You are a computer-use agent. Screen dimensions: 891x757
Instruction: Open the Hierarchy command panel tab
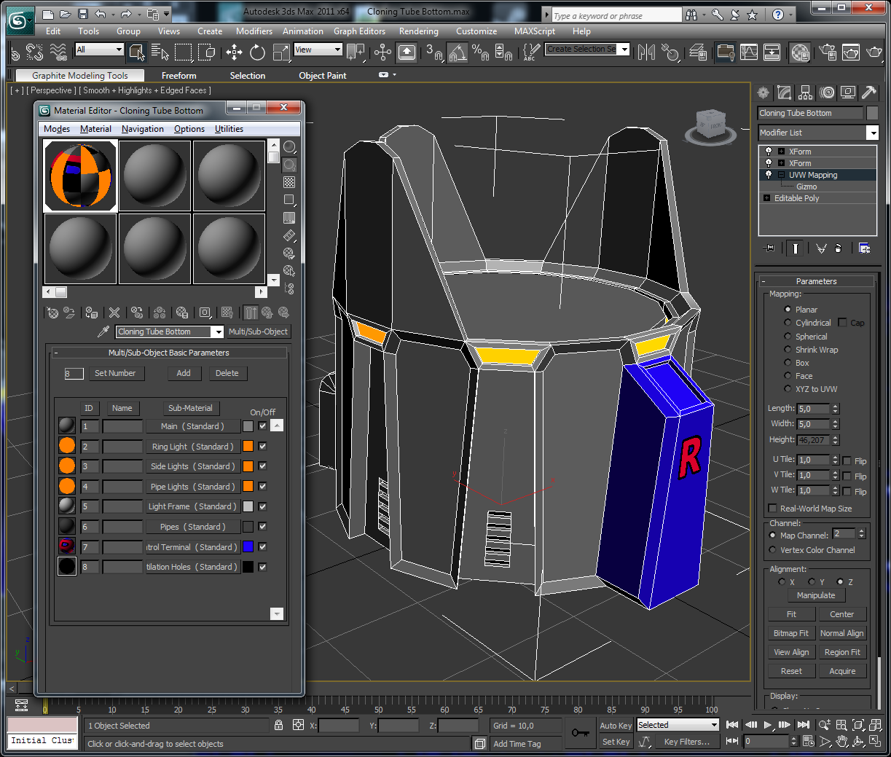coord(805,93)
